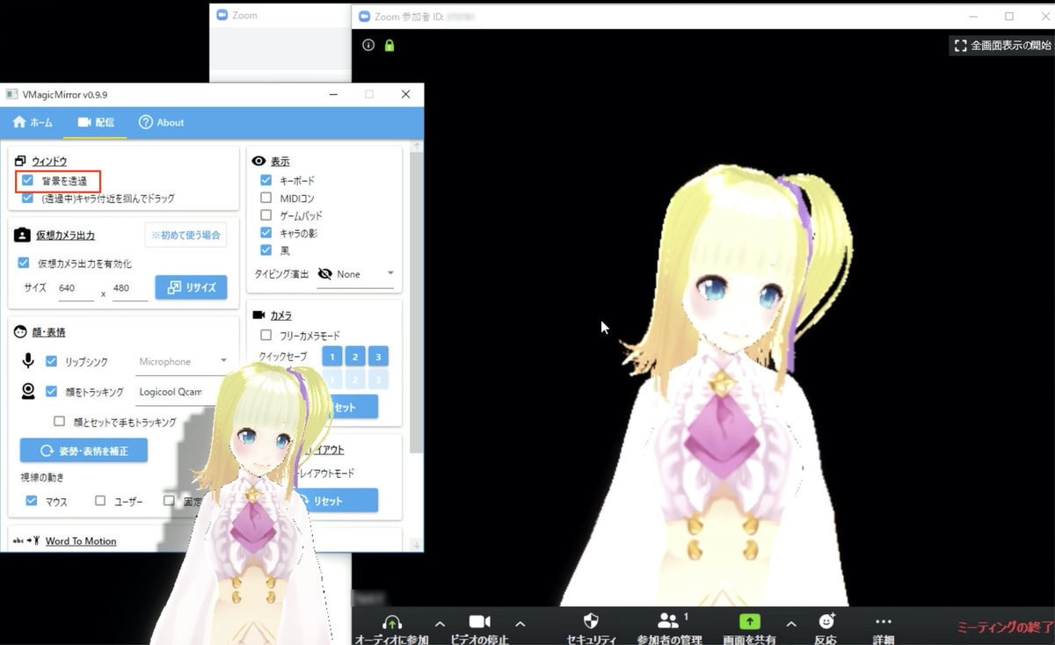This screenshot has width=1055, height=645.
Task: Click quick save slot 2
Action: point(355,356)
